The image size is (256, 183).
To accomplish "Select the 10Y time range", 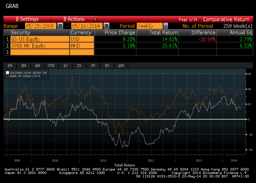I will [121, 66].
